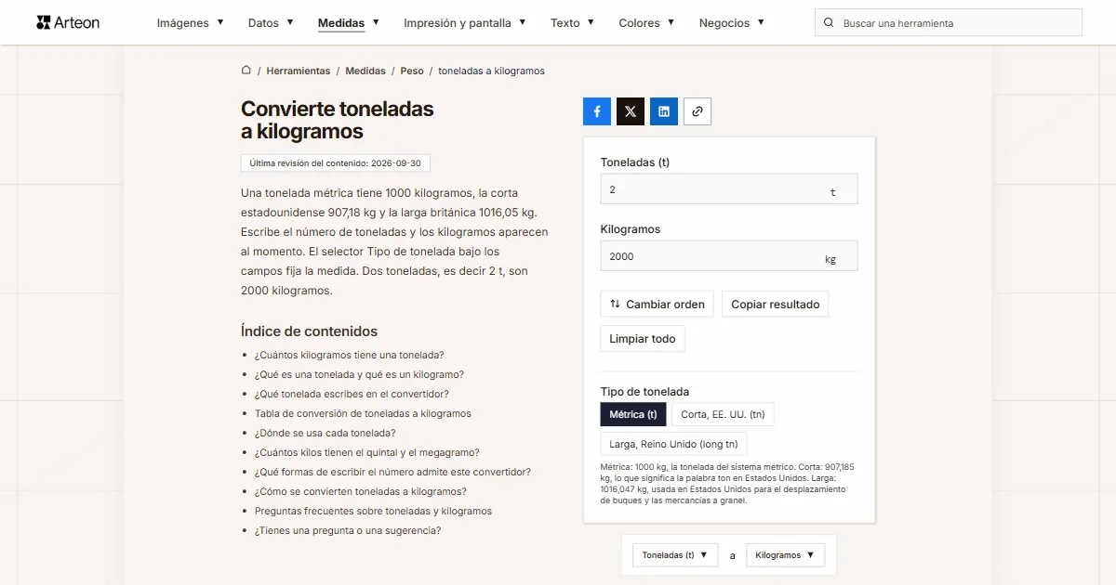The height and width of the screenshot is (585, 1116).
Task: Expand the Texto menu
Action: [572, 22]
